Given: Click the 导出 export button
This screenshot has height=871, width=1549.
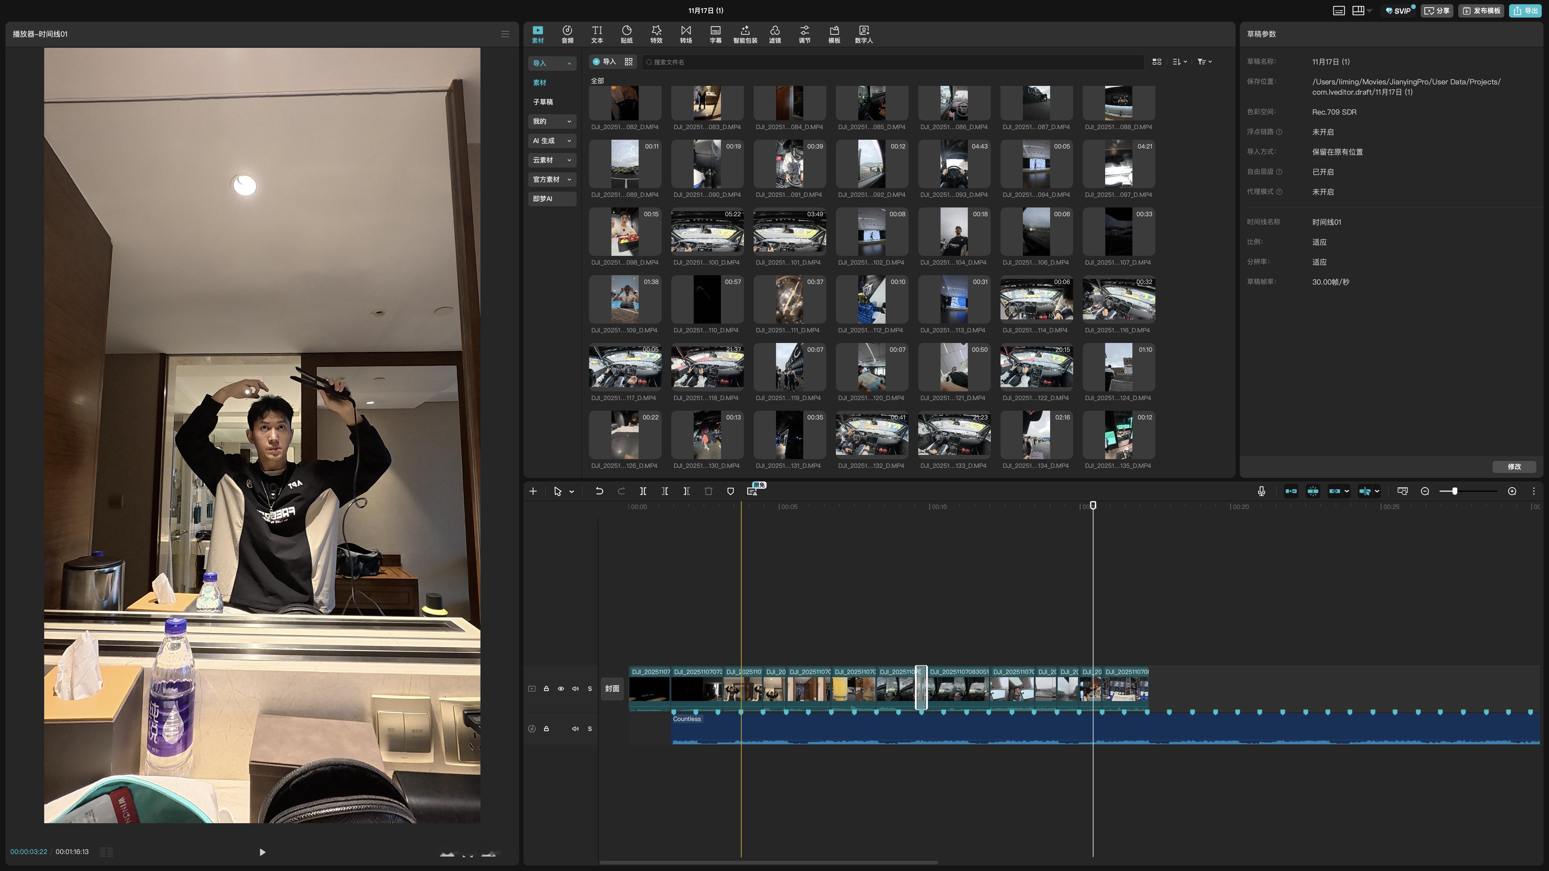Looking at the screenshot, I should click(x=1525, y=11).
